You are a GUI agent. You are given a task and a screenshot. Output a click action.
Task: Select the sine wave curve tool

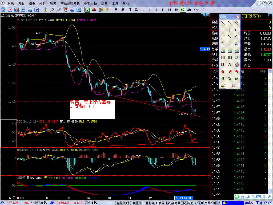(236, 37)
